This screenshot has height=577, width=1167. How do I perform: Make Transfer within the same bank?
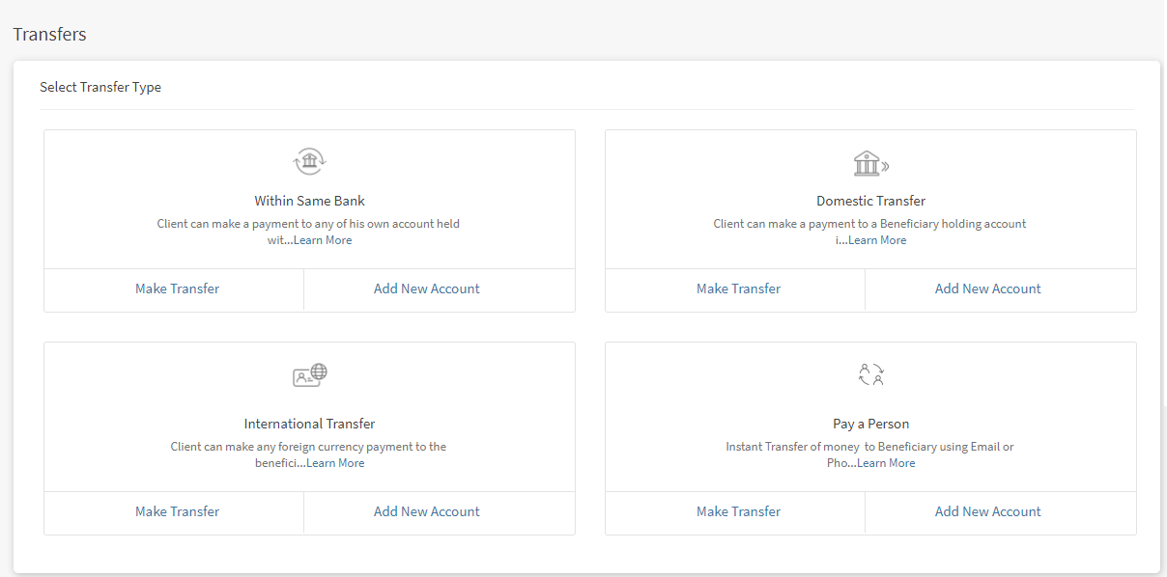tap(177, 288)
